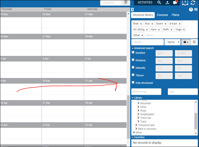Remove the Walk sport filter
This screenshot has height=147, width=199.
[x=171, y=30]
